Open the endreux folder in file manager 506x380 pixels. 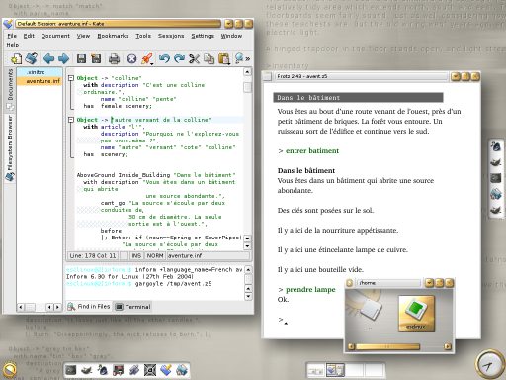pyautogui.click(x=416, y=313)
